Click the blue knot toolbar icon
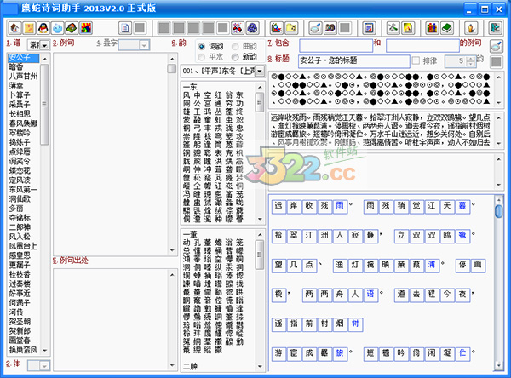Screen dimensions: 511x378 tap(252, 28)
